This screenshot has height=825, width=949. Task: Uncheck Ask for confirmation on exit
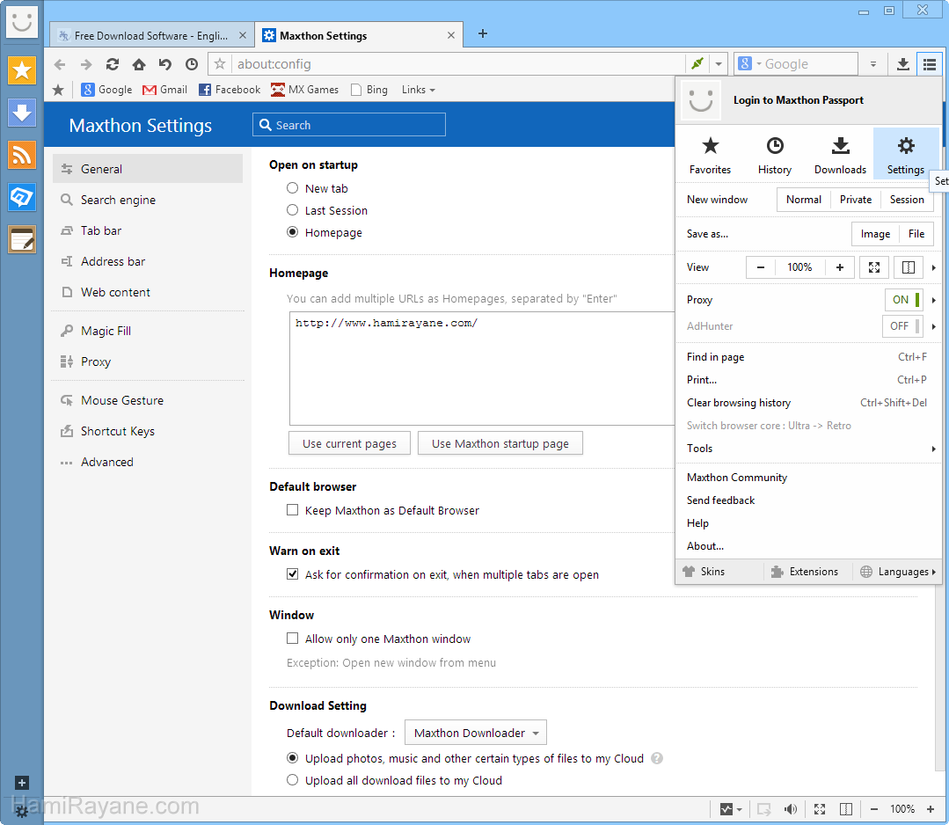pos(292,574)
